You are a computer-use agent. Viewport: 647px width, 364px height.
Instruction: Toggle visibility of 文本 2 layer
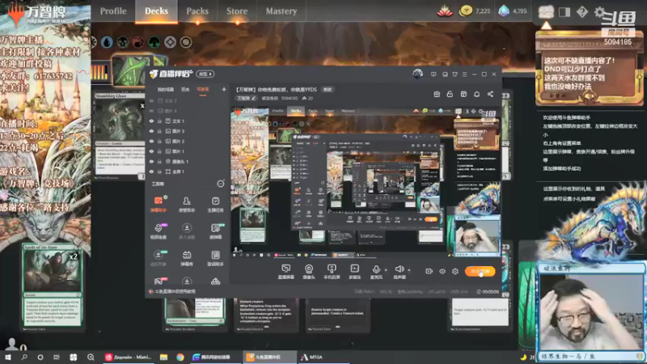click(x=151, y=100)
